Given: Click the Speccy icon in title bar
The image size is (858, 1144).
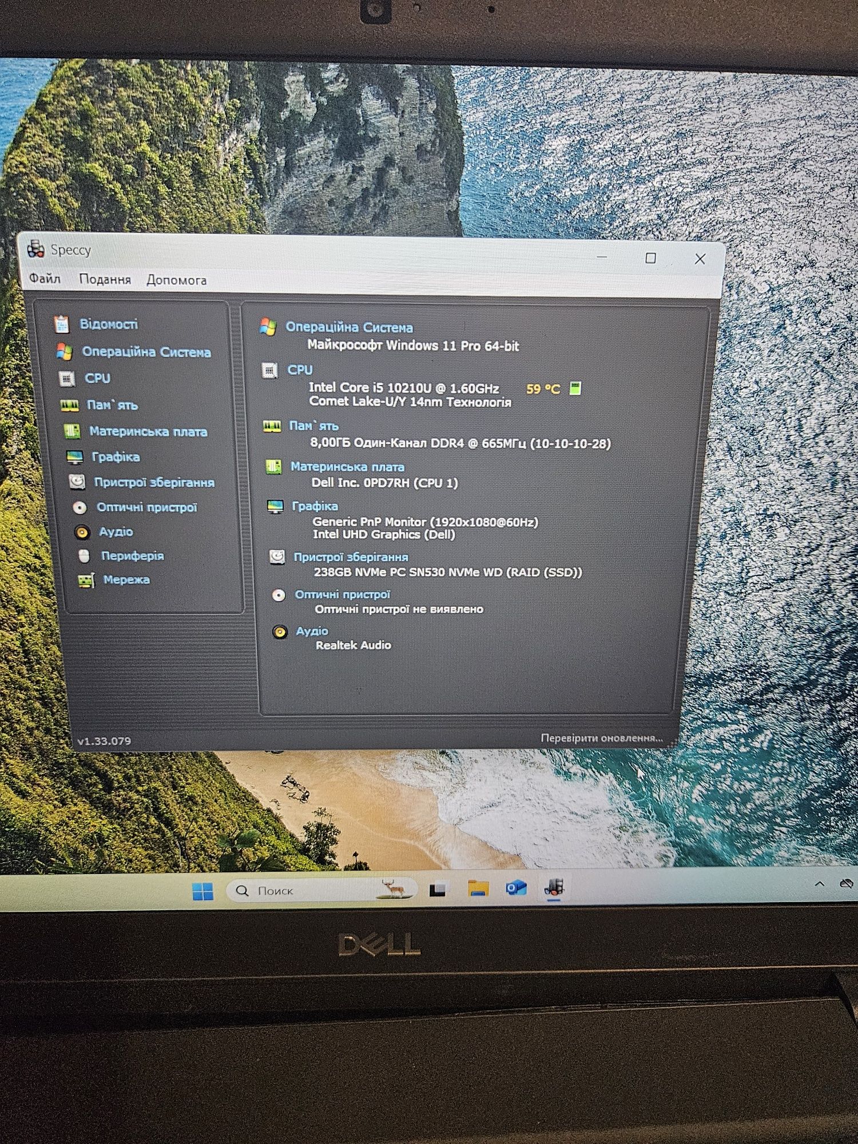Looking at the screenshot, I should [x=36, y=249].
